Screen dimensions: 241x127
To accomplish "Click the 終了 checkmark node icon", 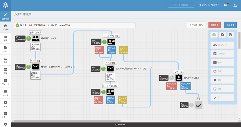I will click(199, 105).
